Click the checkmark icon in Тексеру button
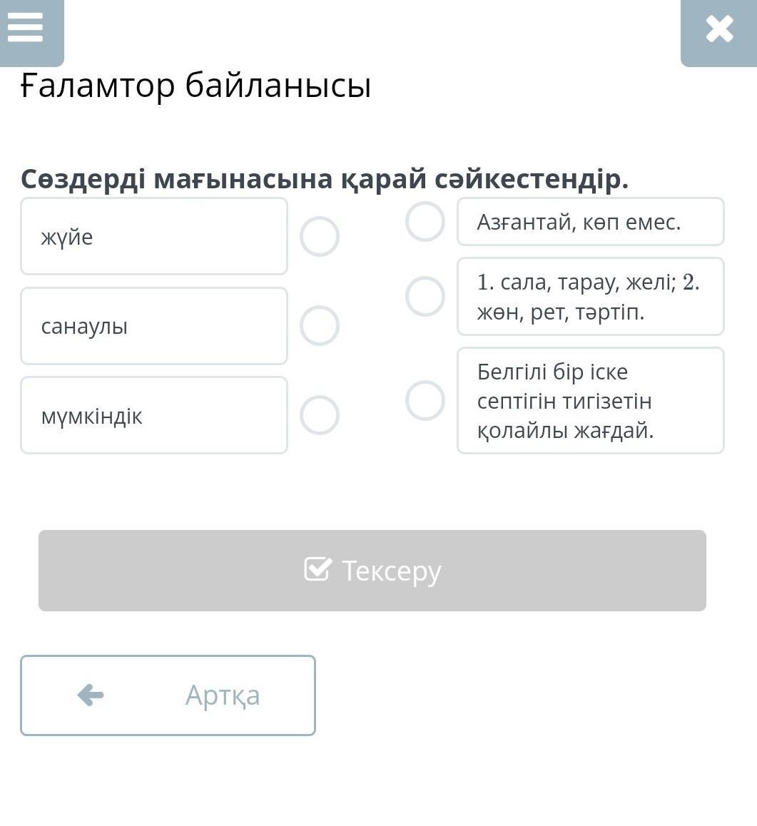757x826 pixels. [317, 569]
